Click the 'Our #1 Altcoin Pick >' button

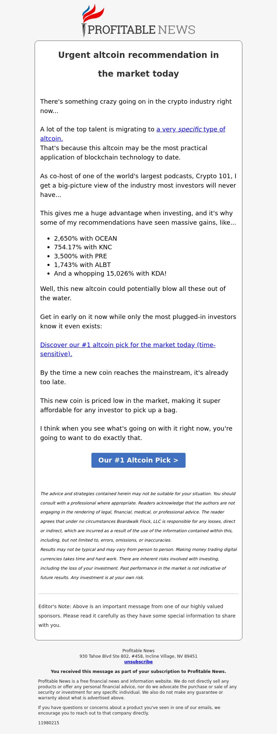[138, 460]
